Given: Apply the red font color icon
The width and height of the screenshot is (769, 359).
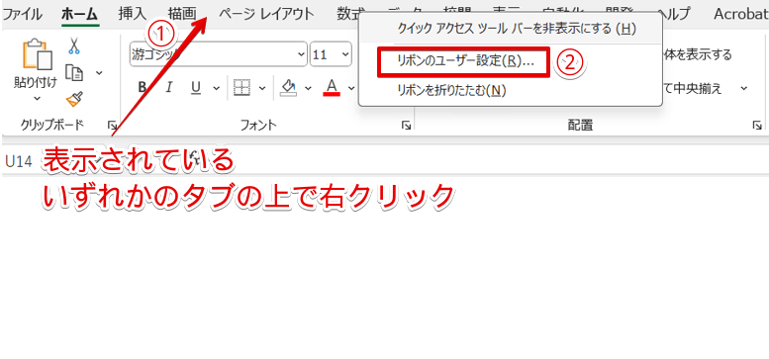Looking at the screenshot, I should click(x=332, y=88).
